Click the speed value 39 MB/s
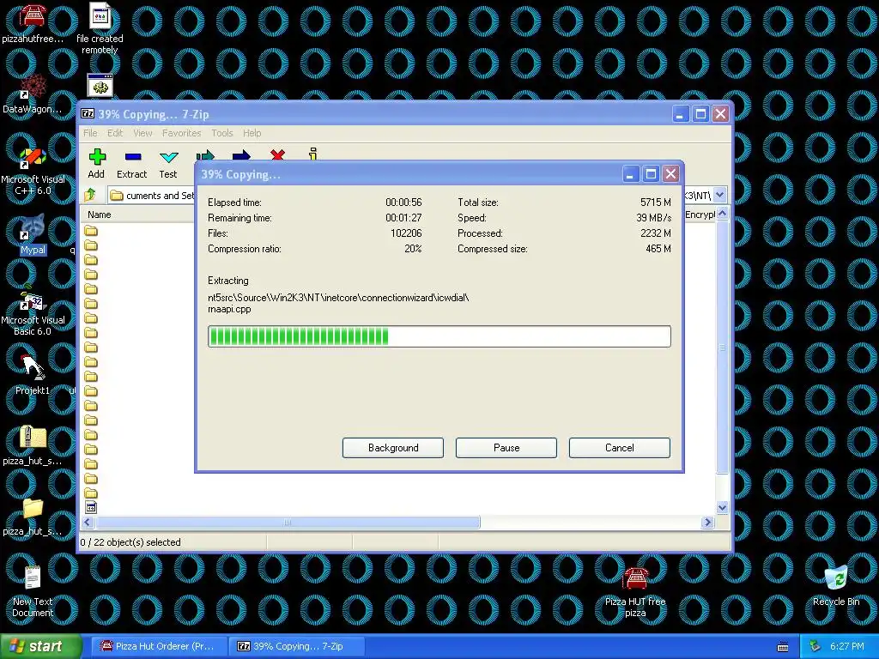The height and width of the screenshot is (659, 879). [653, 217]
